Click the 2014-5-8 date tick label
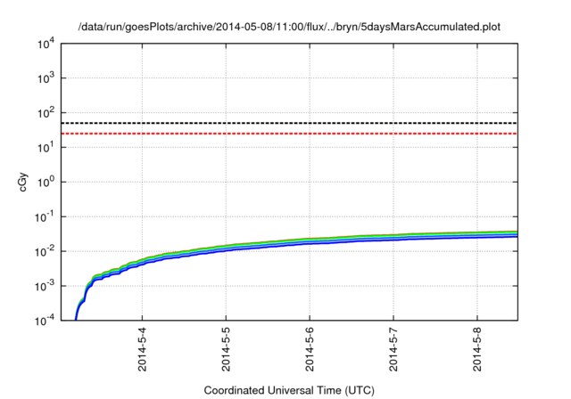Screen dimensions: 571x399 tap(477, 349)
